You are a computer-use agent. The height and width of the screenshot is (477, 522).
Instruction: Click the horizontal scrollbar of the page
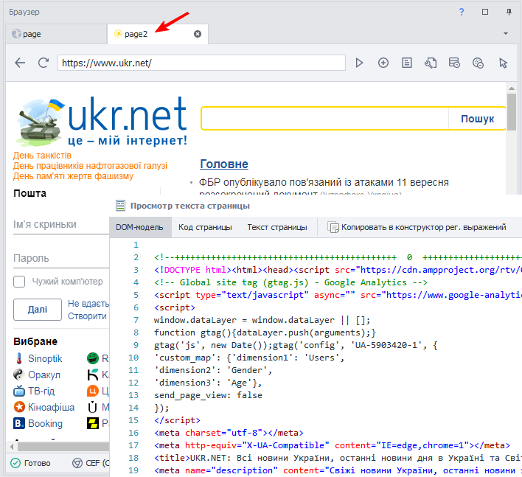[x=63, y=447]
